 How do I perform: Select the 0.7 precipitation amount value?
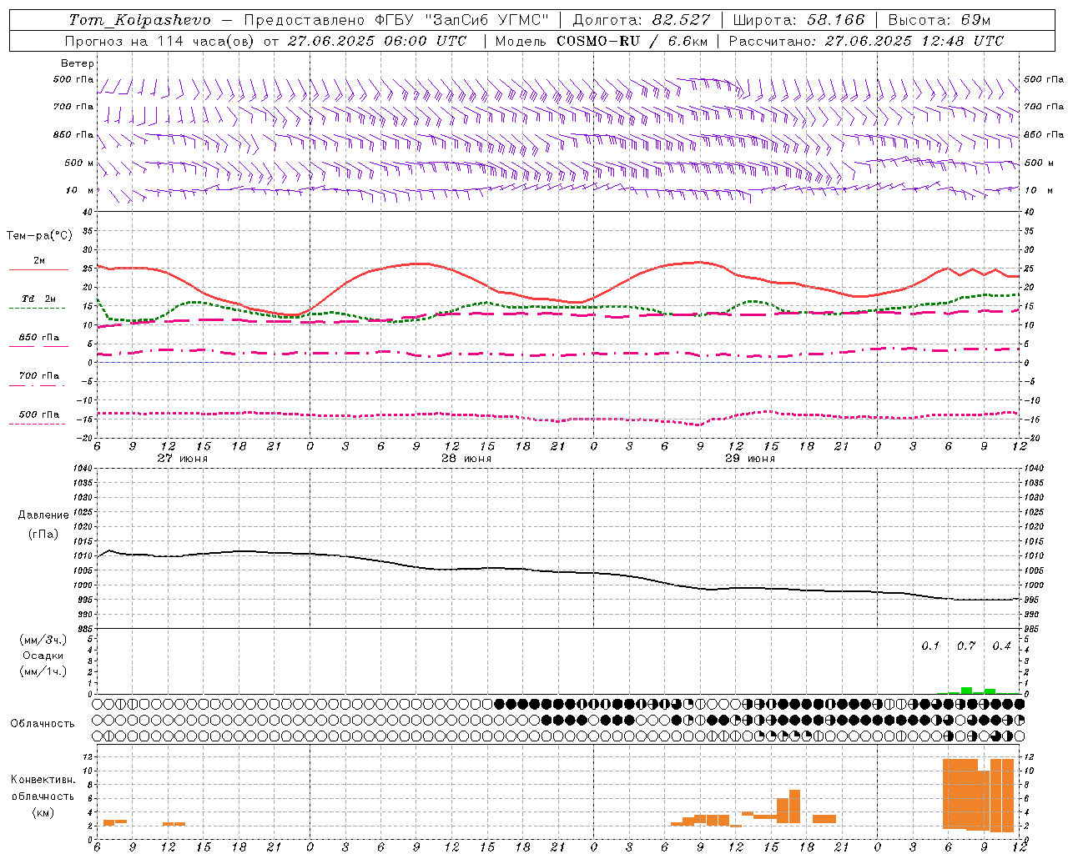coord(966,646)
